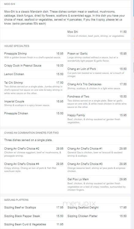Click the House Specialties section header
This screenshot has height=229, width=134.
tap(17, 46)
